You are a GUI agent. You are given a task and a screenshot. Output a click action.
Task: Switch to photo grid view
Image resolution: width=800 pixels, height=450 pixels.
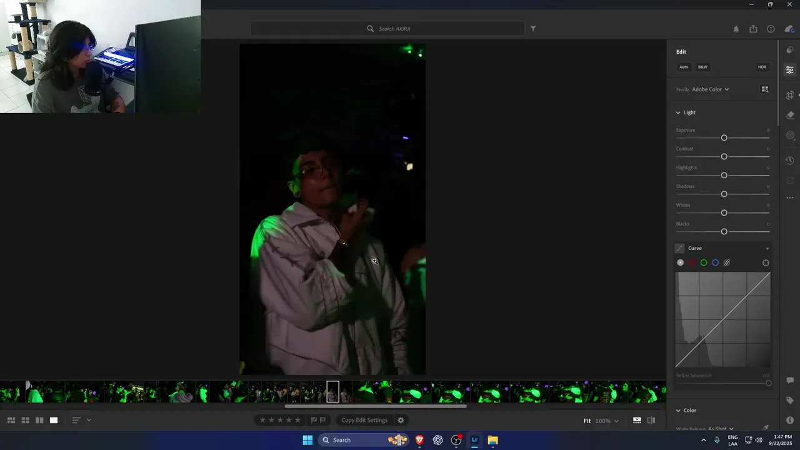11,420
